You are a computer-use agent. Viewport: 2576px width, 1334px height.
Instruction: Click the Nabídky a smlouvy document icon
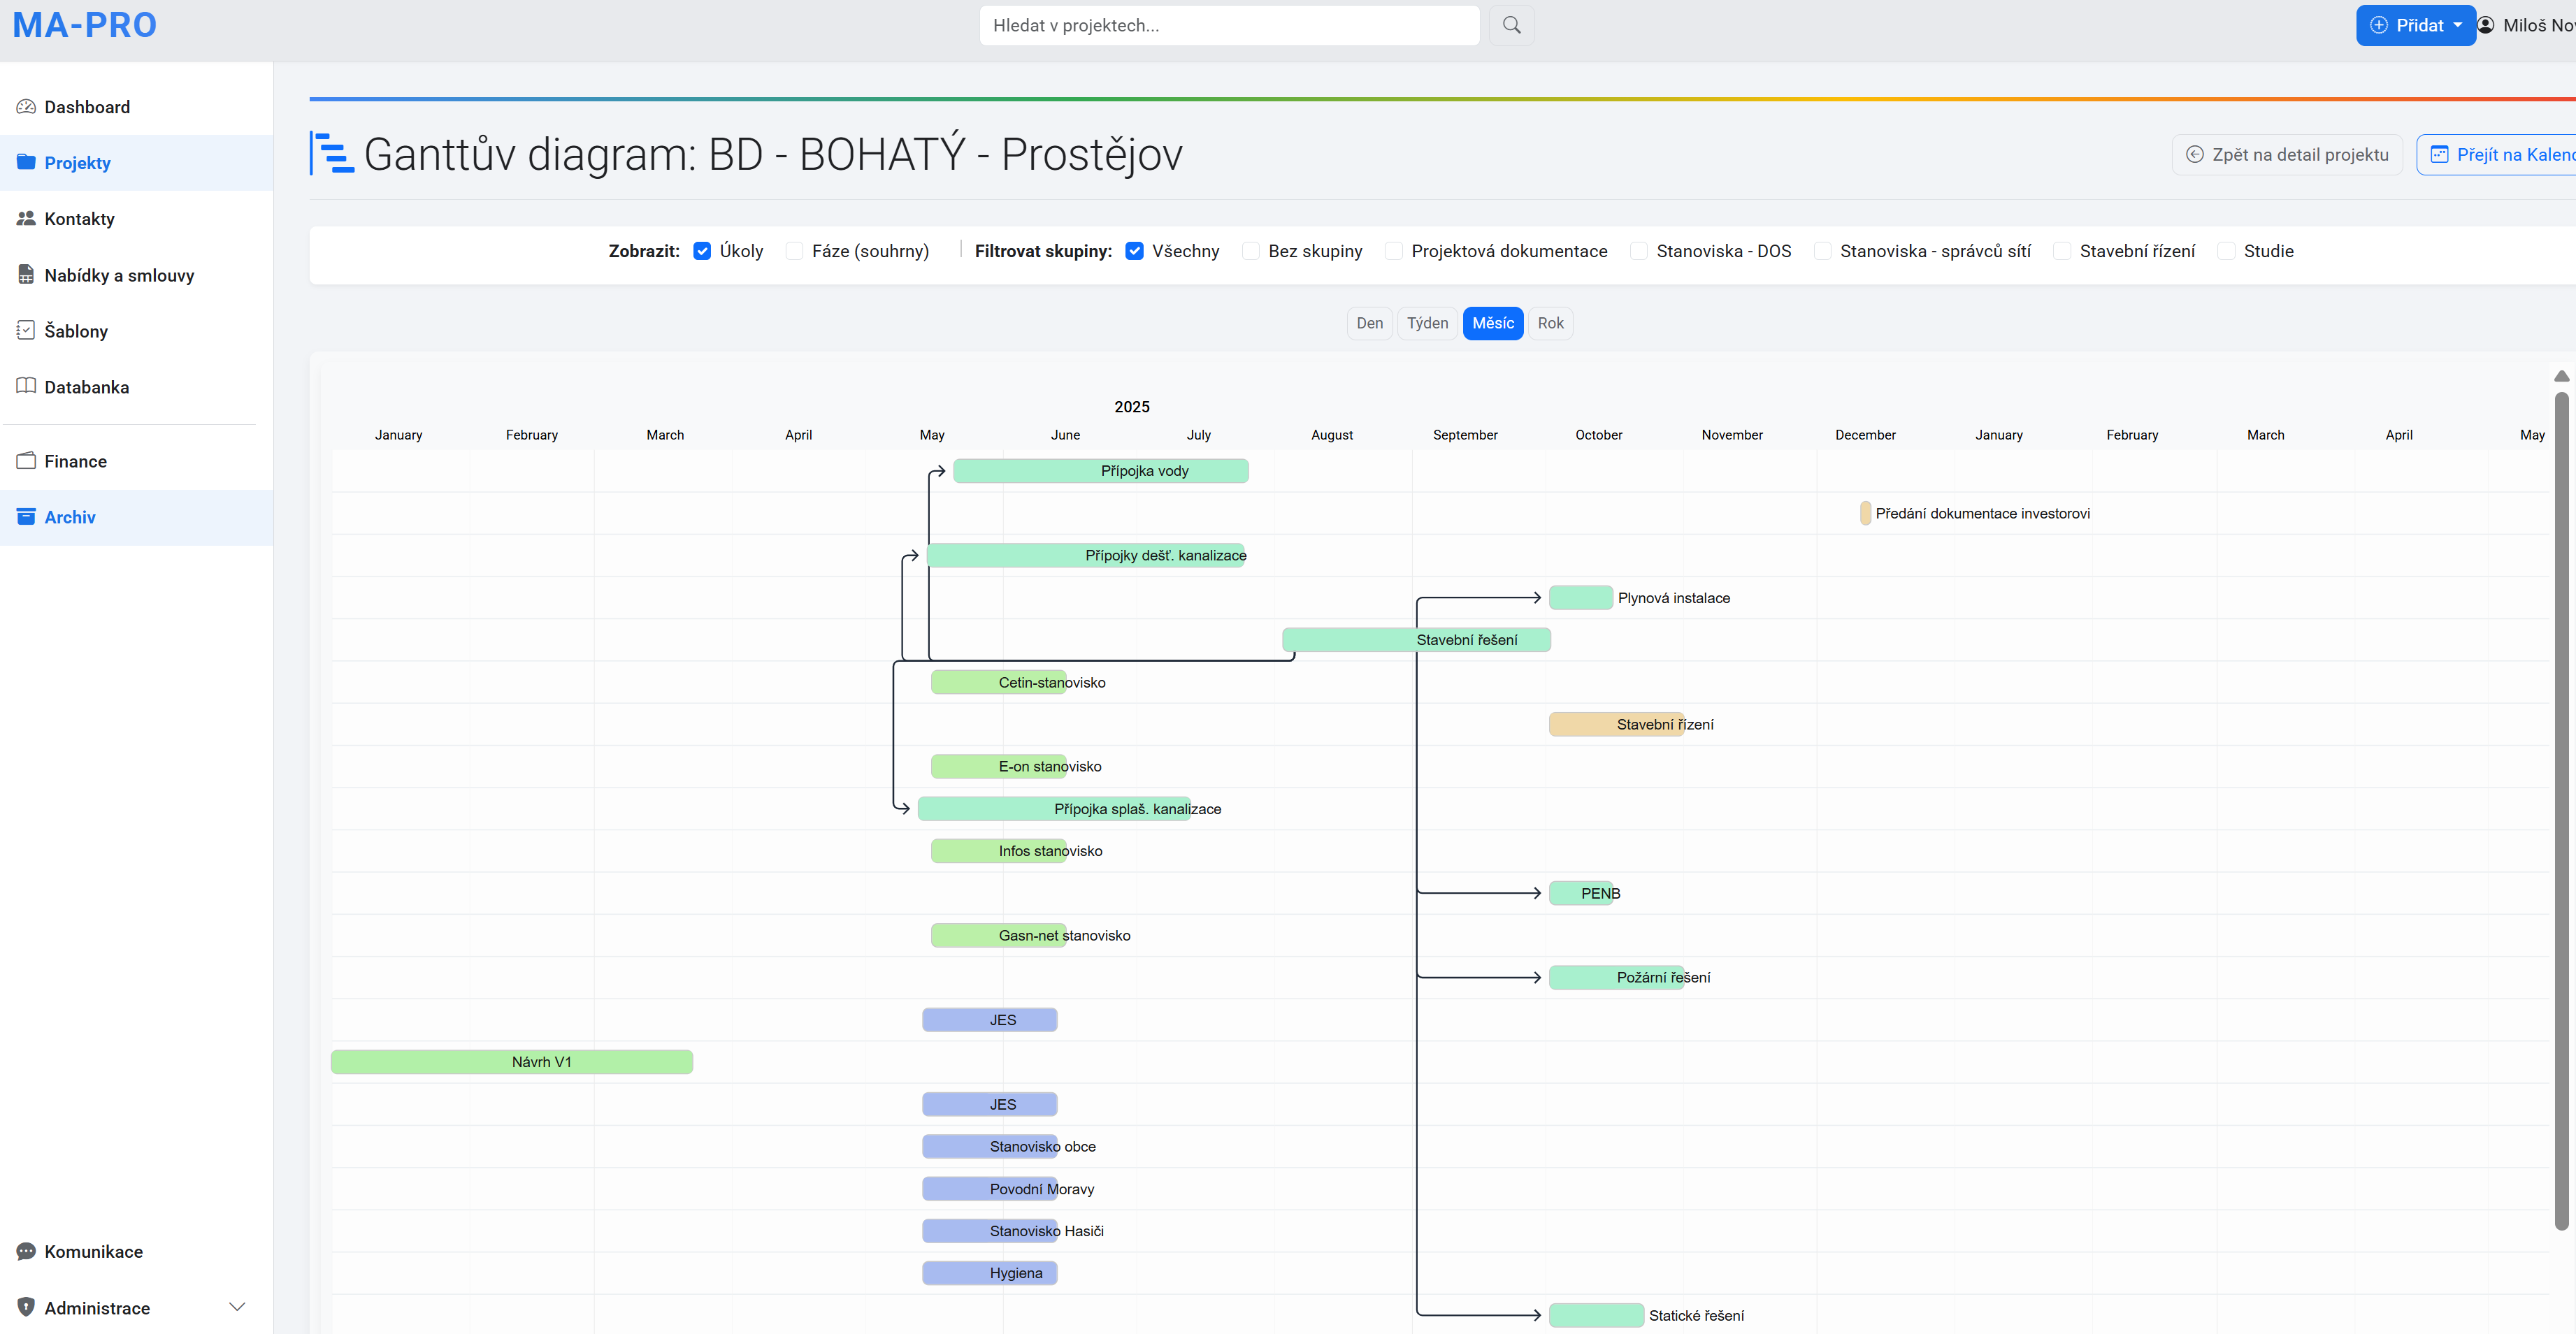pyautogui.click(x=26, y=275)
